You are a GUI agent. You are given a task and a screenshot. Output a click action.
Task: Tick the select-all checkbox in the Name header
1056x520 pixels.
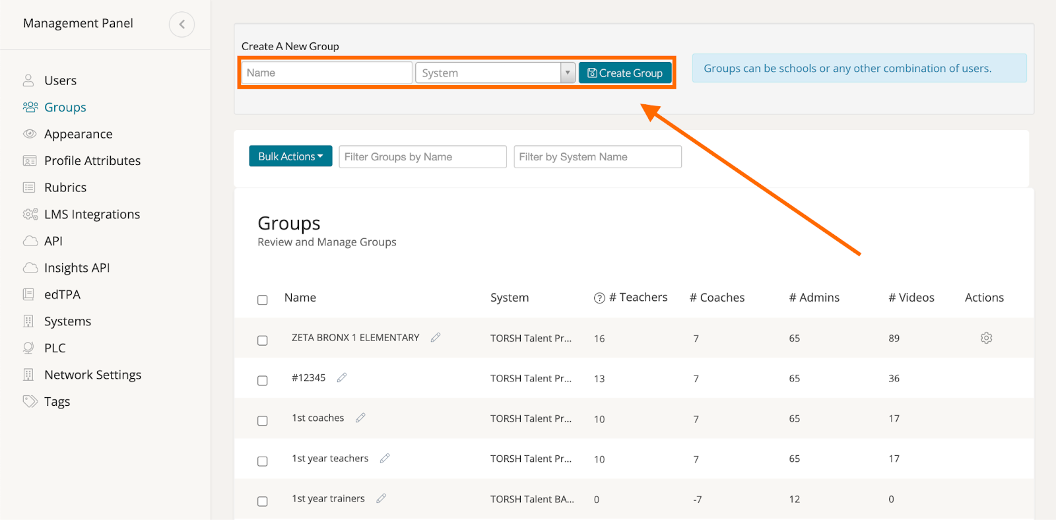coord(263,300)
